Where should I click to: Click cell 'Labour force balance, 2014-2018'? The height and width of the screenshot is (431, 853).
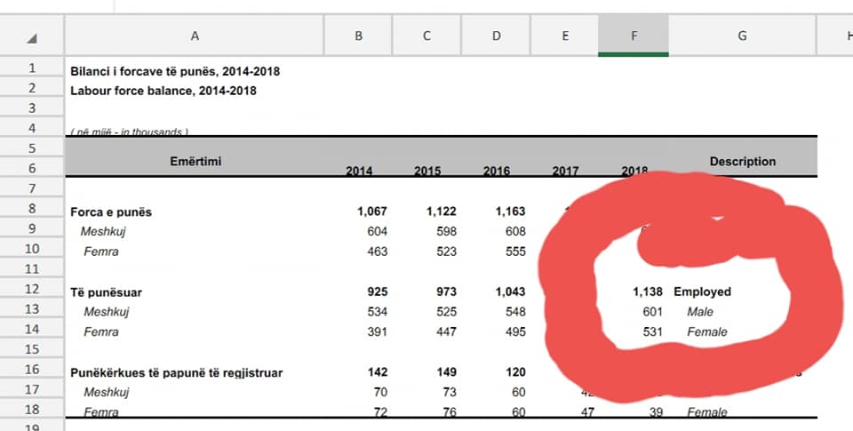pyautogui.click(x=163, y=91)
